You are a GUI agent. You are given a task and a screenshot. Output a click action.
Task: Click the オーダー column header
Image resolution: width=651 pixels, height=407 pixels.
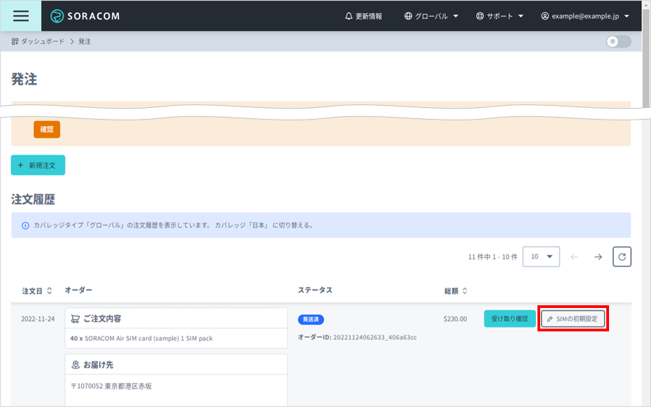click(x=78, y=290)
